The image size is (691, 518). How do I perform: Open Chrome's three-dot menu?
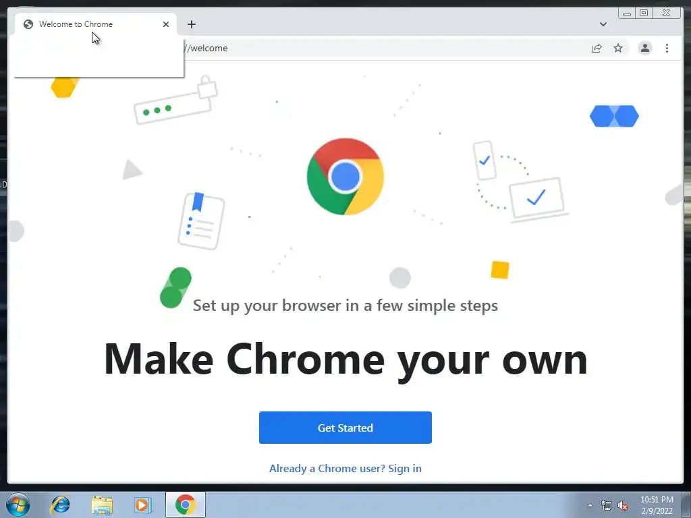667,48
